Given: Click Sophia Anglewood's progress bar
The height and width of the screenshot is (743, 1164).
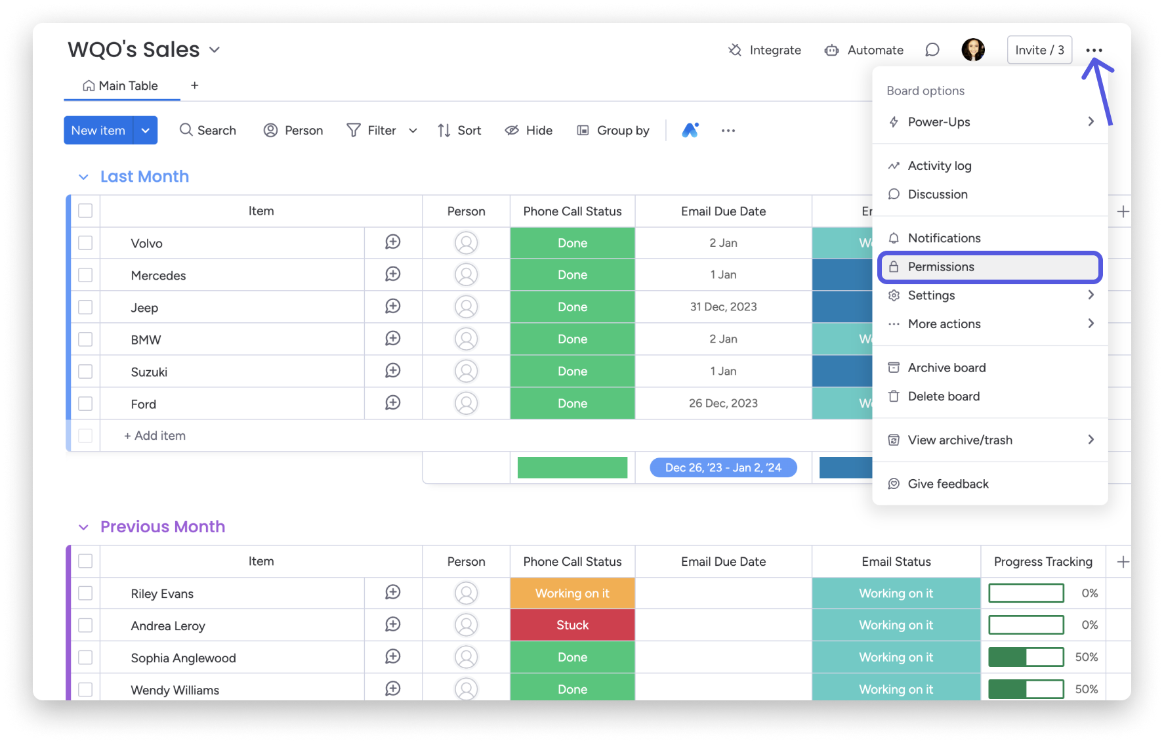Looking at the screenshot, I should [1026, 656].
